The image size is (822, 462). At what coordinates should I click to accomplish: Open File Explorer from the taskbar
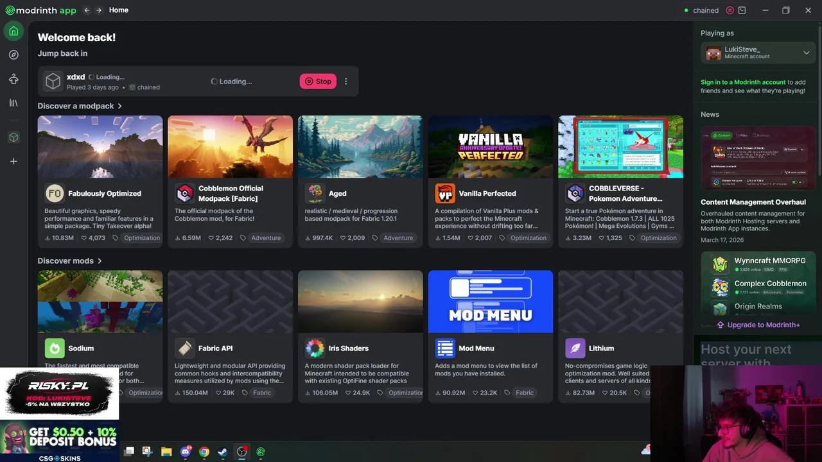click(x=166, y=452)
